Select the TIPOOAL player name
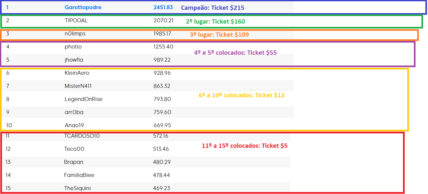Image resolution: width=428 pixels, height=194 pixels. click(76, 20)
